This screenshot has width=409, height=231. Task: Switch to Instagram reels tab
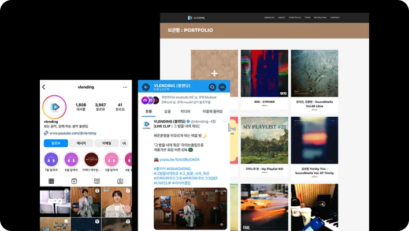(x=74, y=181)
